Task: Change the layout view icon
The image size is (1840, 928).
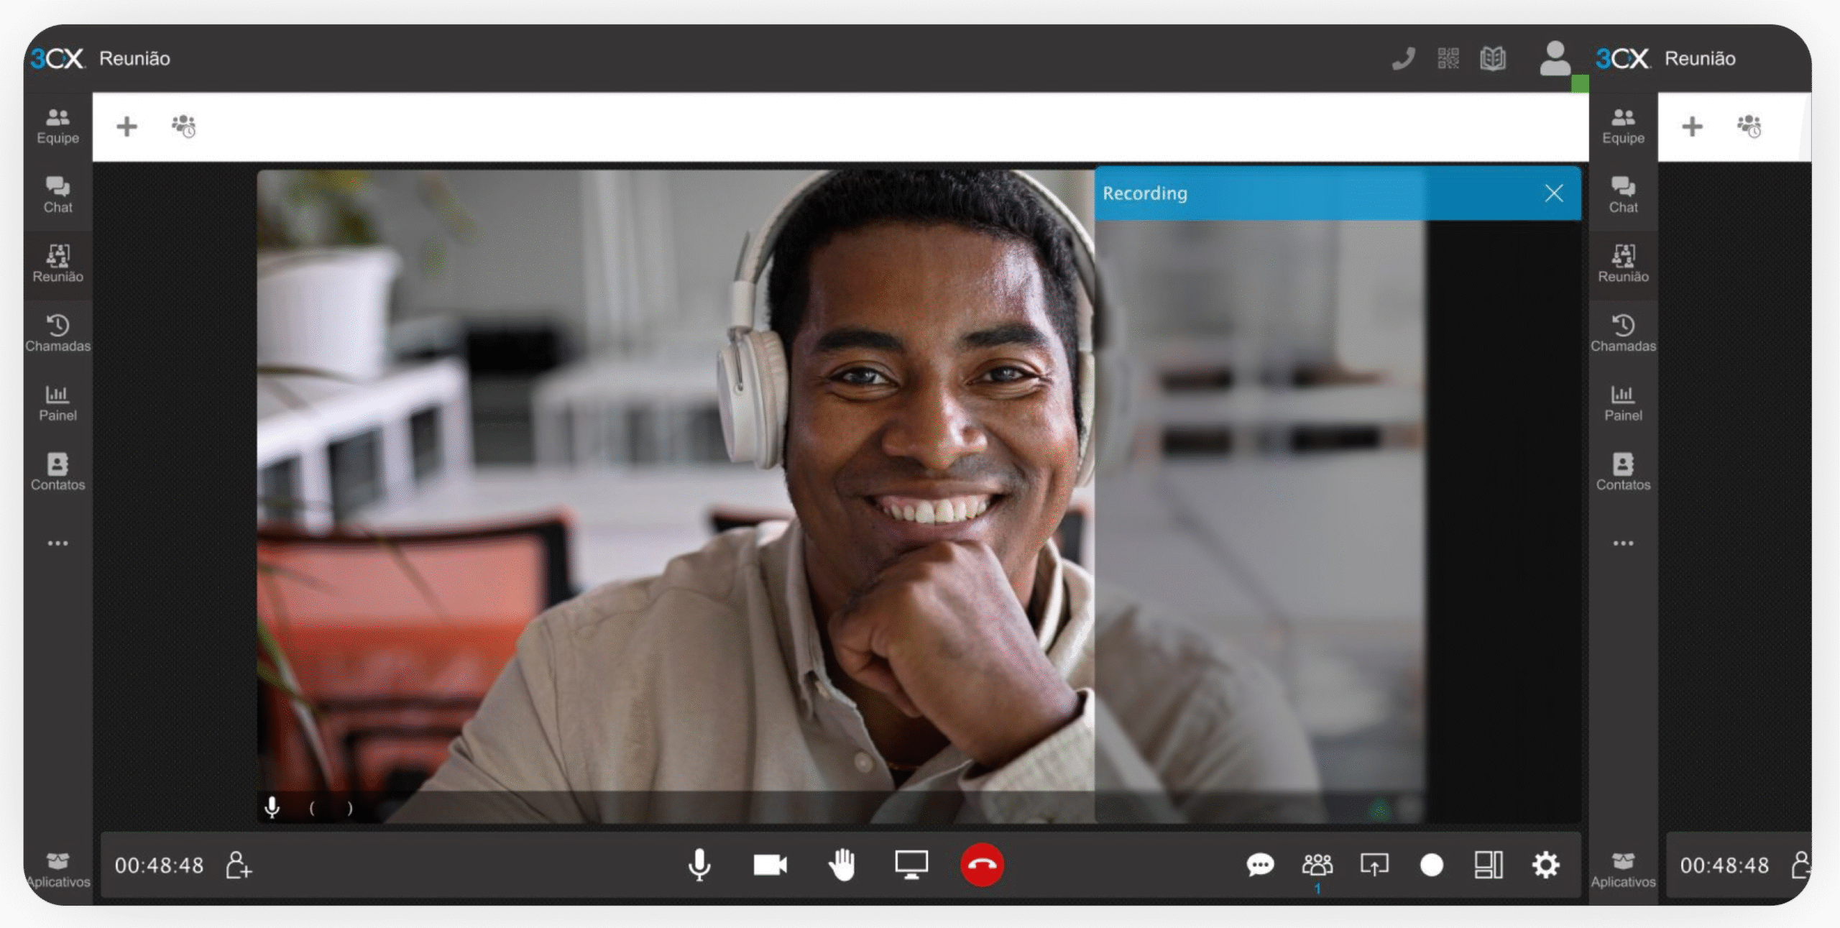Action: [1489, 865]
